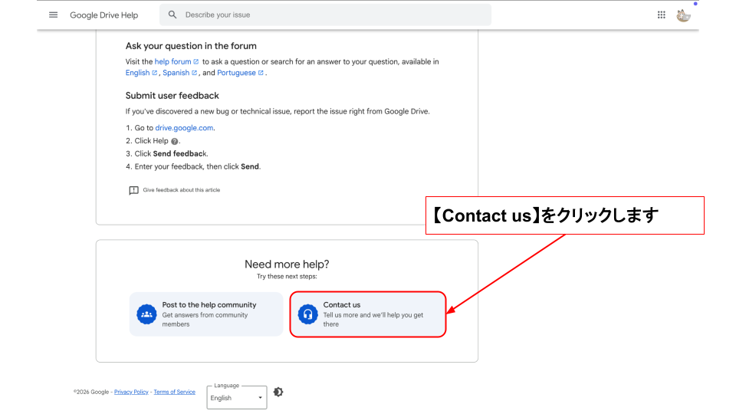Open the Google apps grid
736x414 pixels.
tap(661, 15)
